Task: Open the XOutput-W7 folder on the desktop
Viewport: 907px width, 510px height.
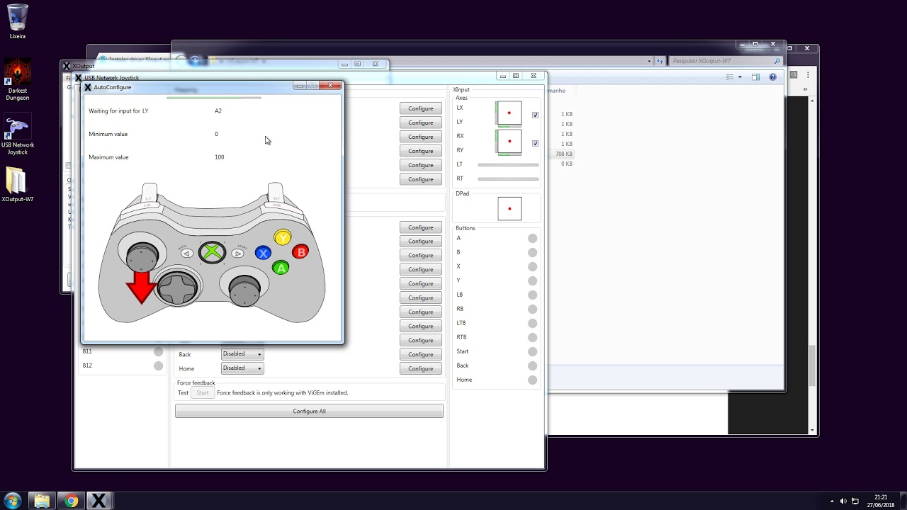Action: (17, 184)
